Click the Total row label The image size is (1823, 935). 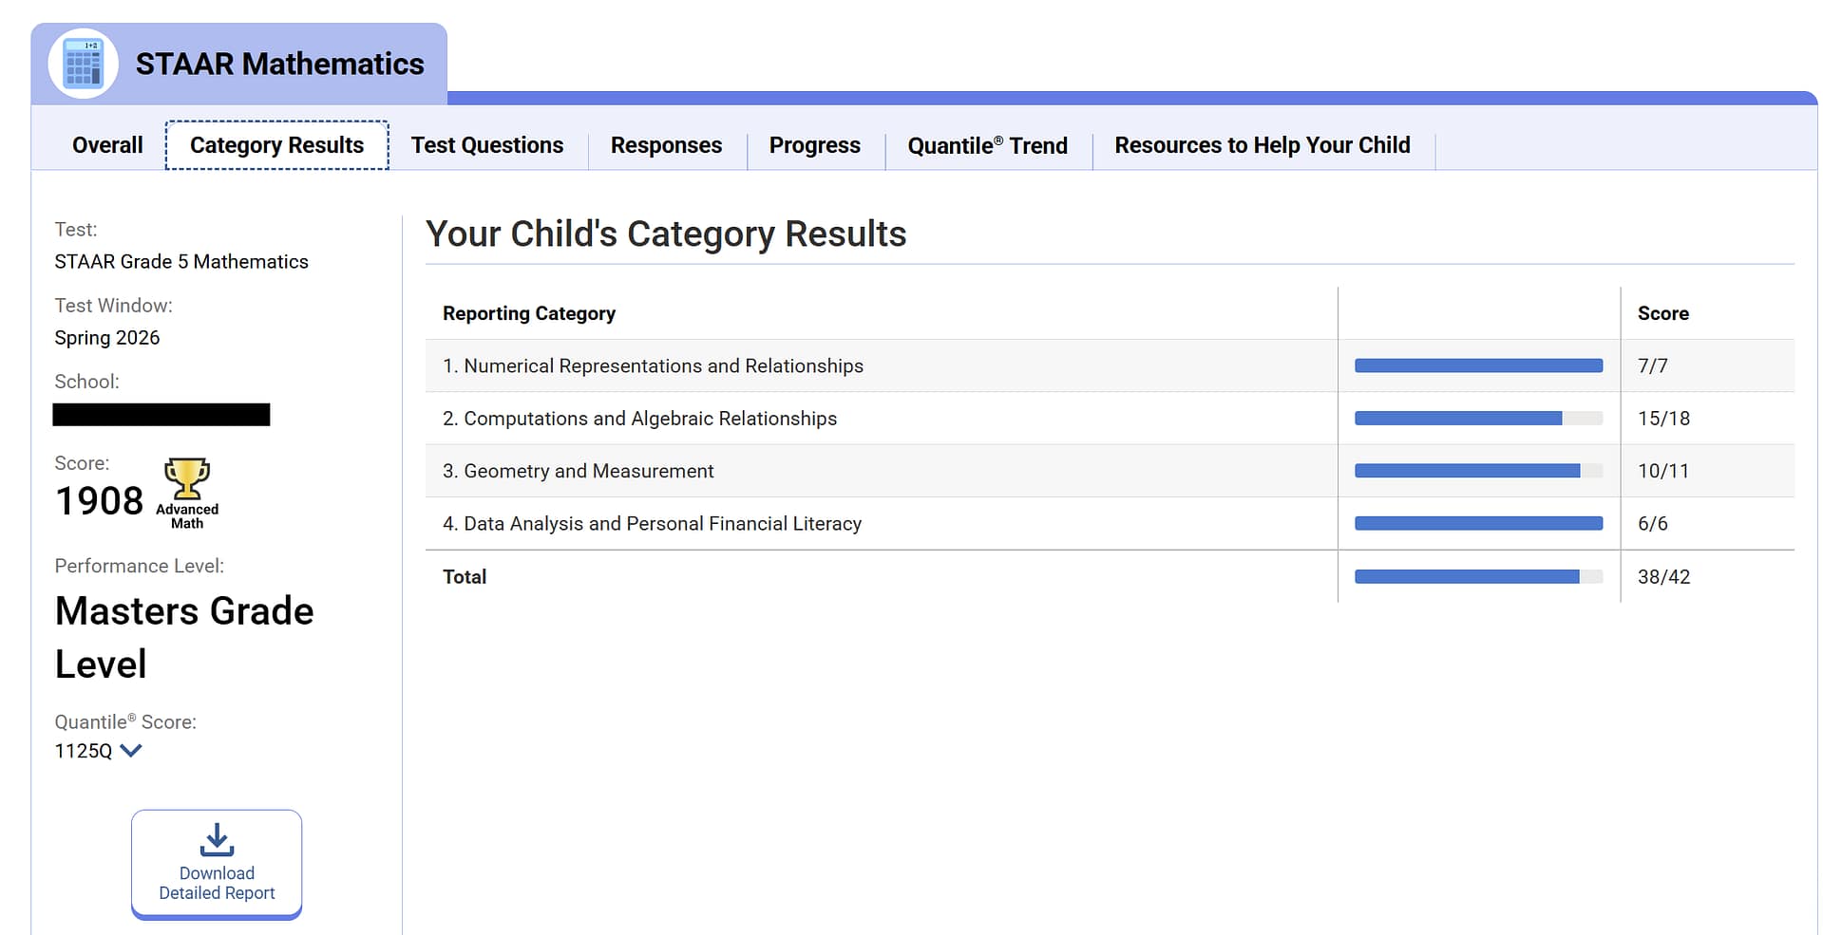(x=465, y=576)
